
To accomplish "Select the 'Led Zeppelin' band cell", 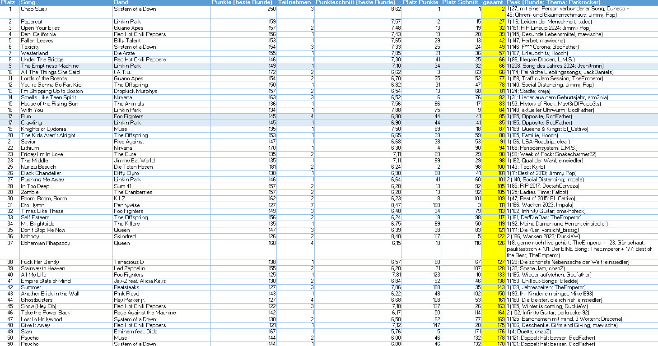I will (161, 268).
